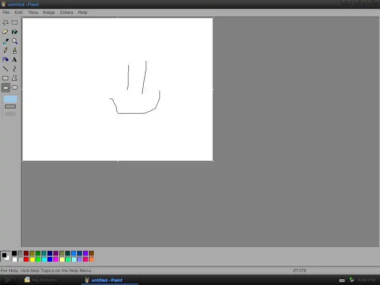Screen dimensions: 380x285
Task: Select the magenta color swatch
Action: pyautogui.click(x=56, y=259)
